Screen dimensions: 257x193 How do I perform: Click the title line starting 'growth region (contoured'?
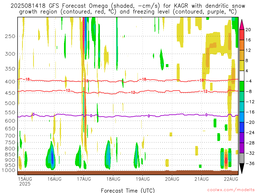128,12
